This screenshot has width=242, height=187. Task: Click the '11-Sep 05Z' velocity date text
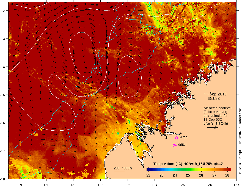[x=212, y=120]
